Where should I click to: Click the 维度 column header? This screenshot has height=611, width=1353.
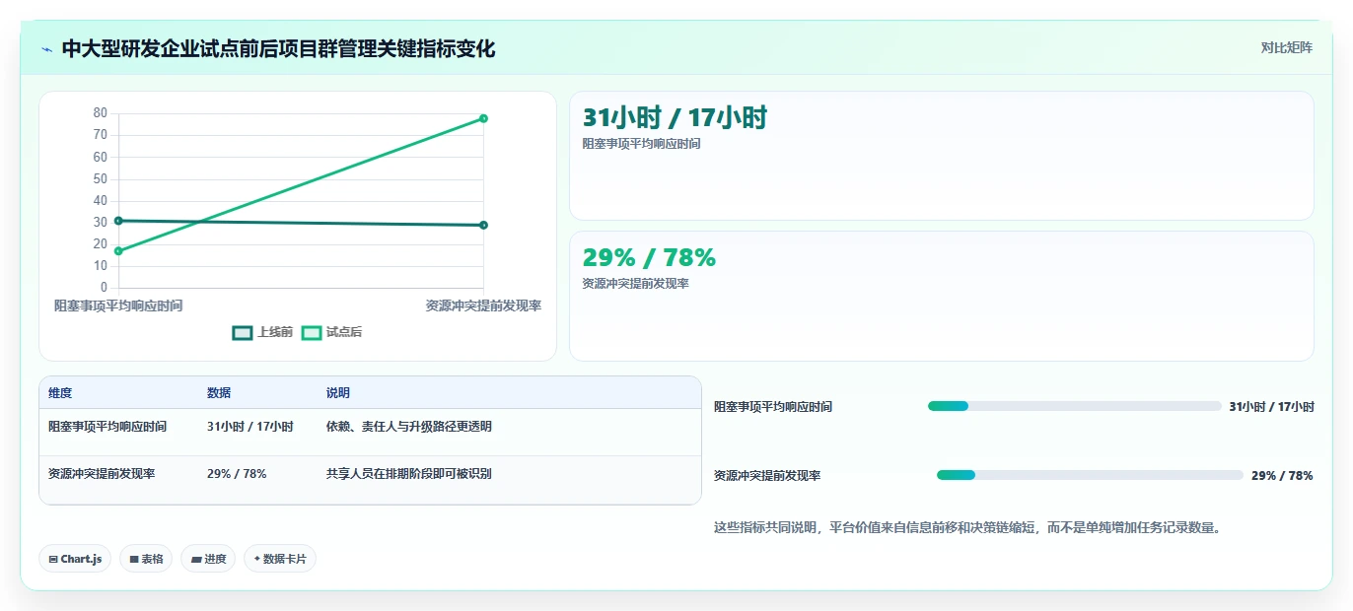60,392
